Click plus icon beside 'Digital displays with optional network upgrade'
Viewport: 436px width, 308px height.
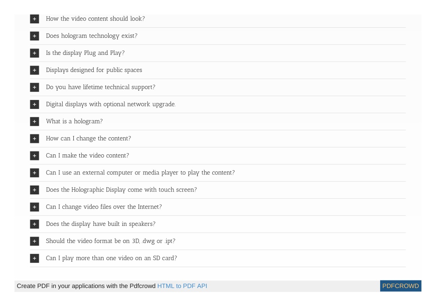(x=35, y=104)
